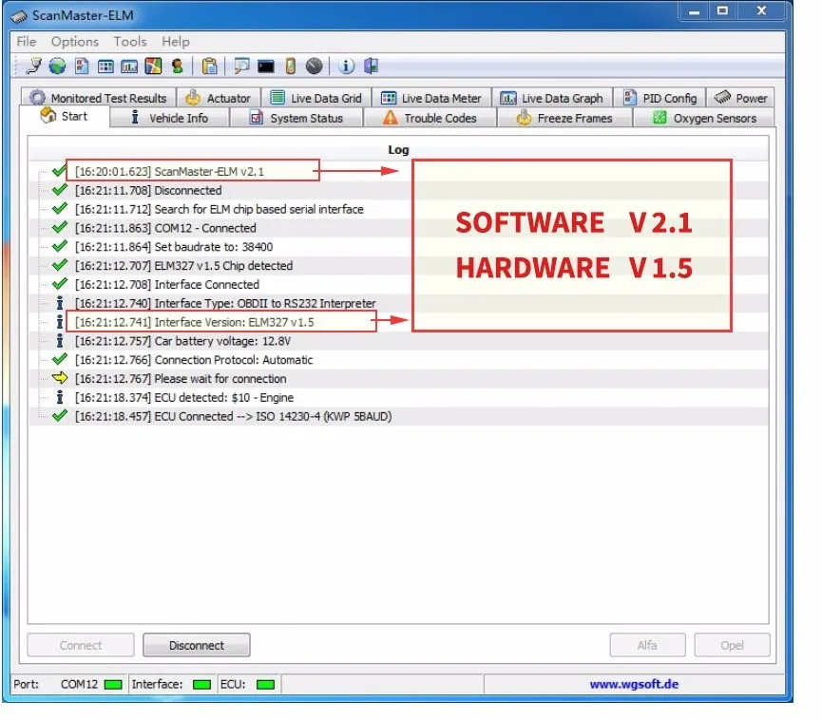Open the Options menu
The width and height of the screenshot is (822, 720).
coord(75,42)
